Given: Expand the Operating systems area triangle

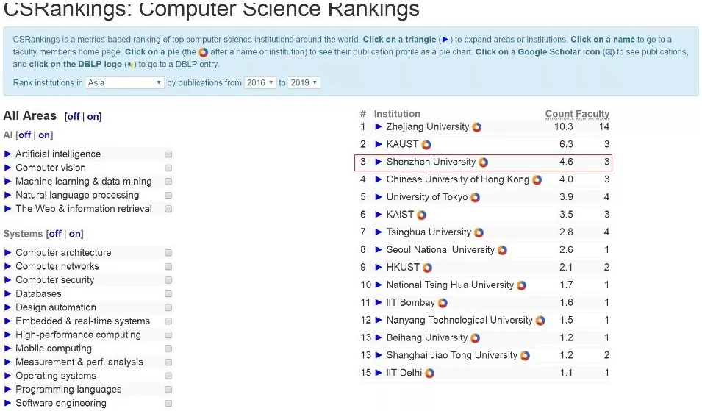Looking at the screenshot, I should coord(7,376).
